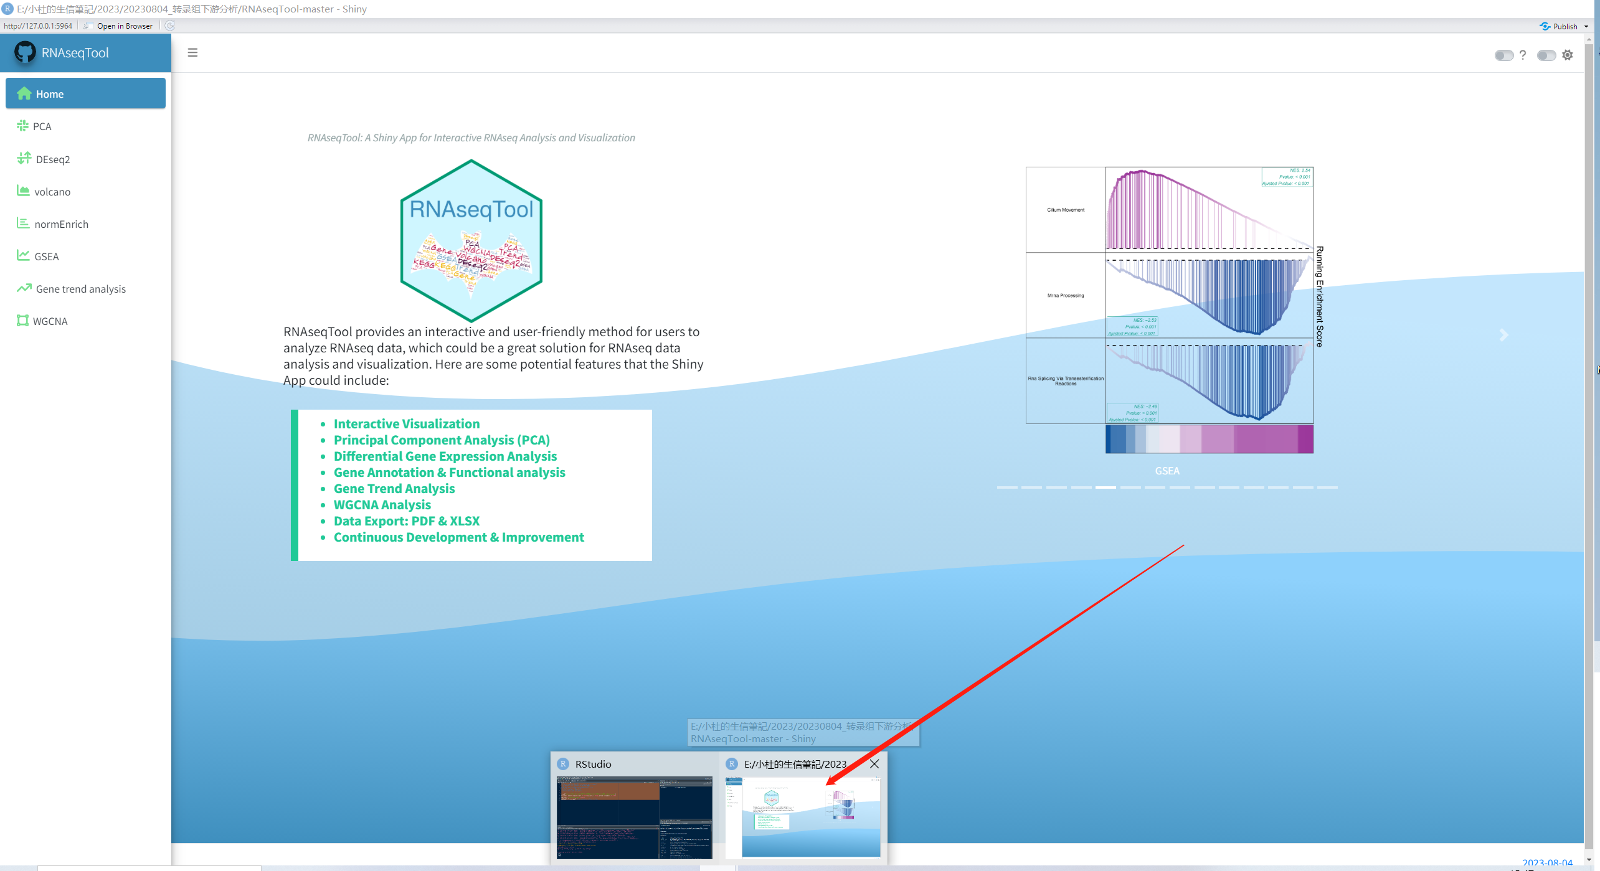Screen dimensions: 1600x871
Task: Advance carousel with right chevron arrow
Action: [1504, 335]
